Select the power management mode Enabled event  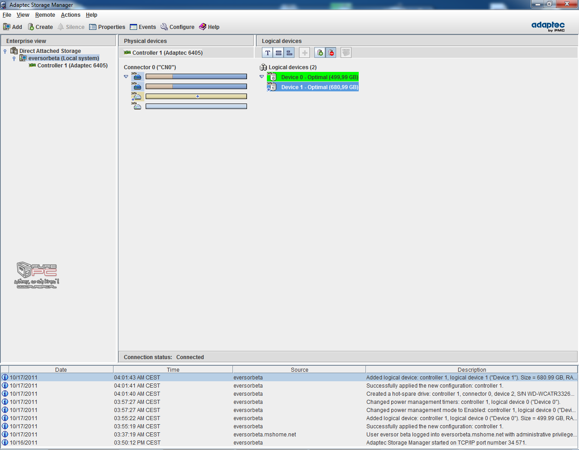pyautogui.click(x=289, y=410)
